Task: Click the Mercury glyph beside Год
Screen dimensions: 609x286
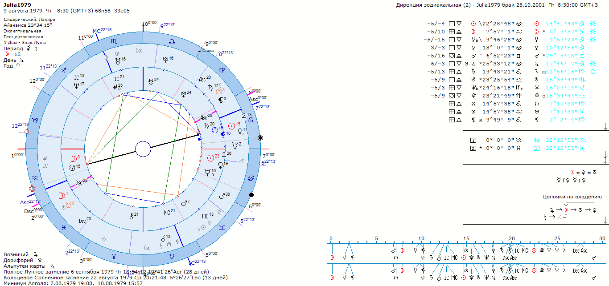Action: click(18, 65)
